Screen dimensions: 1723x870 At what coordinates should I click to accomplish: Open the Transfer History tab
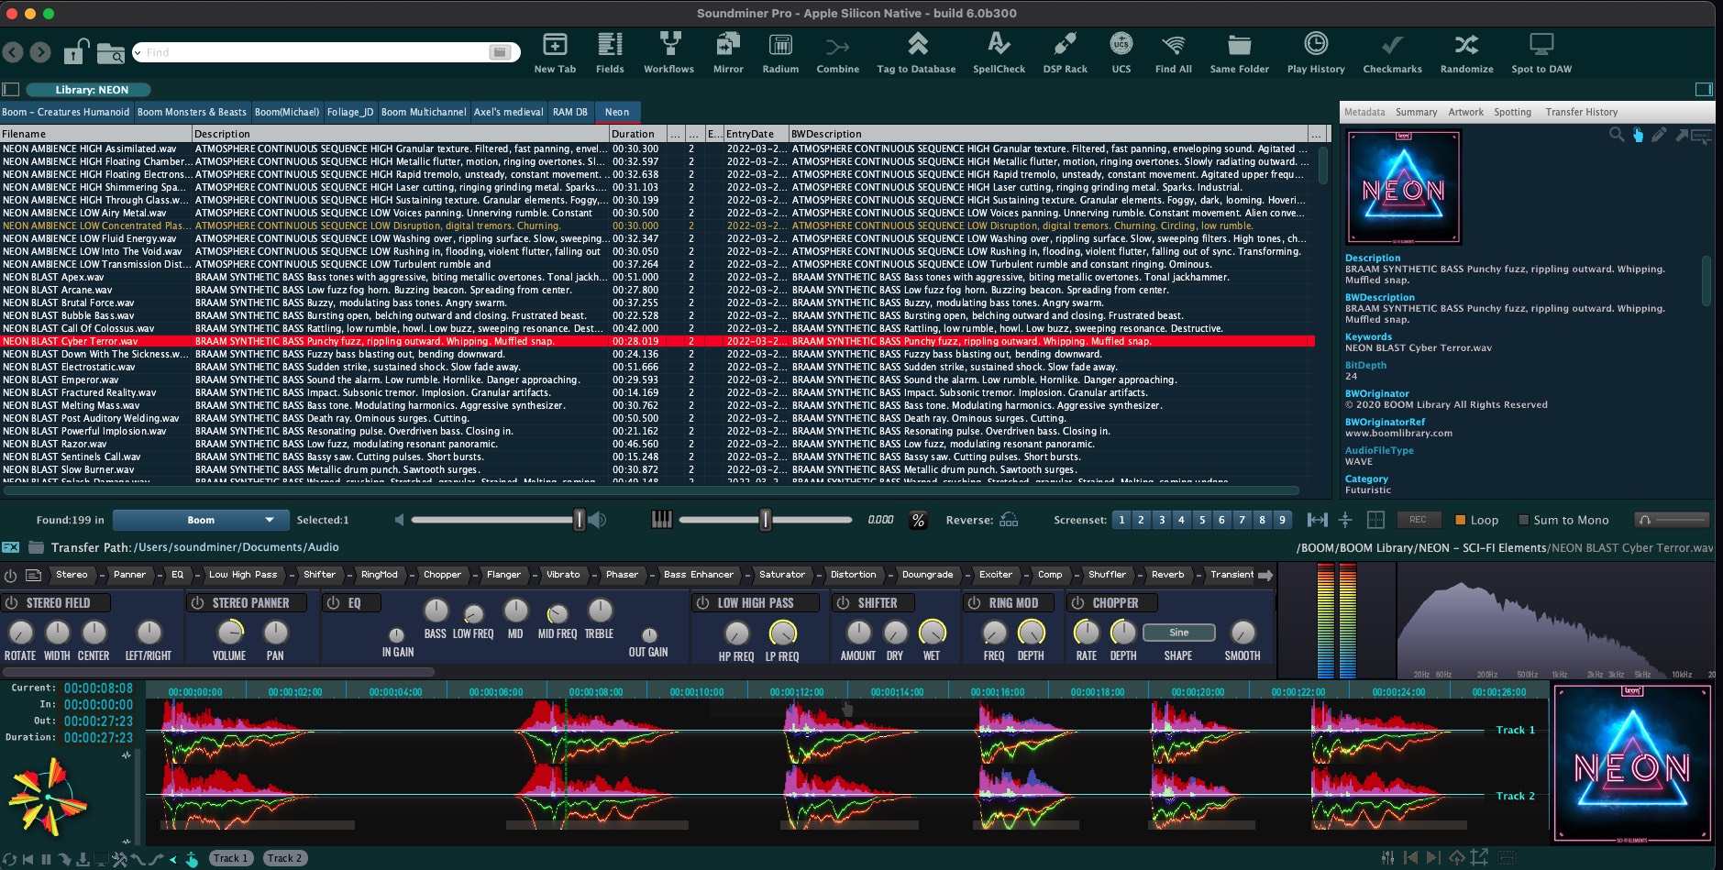point(1581,112)
